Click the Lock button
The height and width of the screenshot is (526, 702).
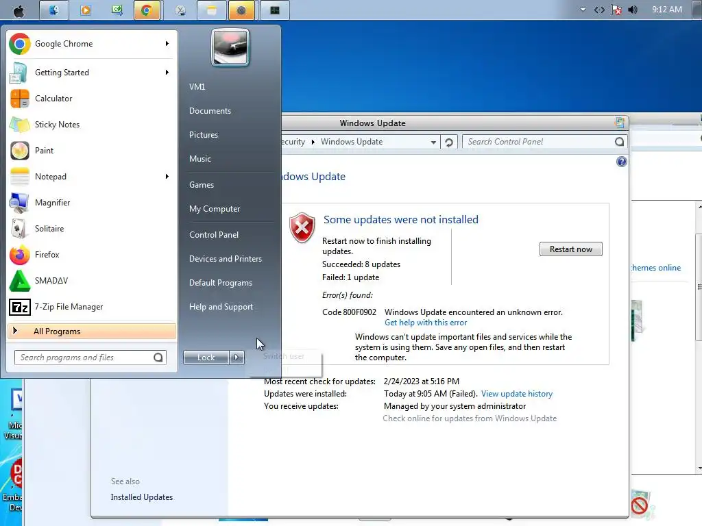[206, 358]
